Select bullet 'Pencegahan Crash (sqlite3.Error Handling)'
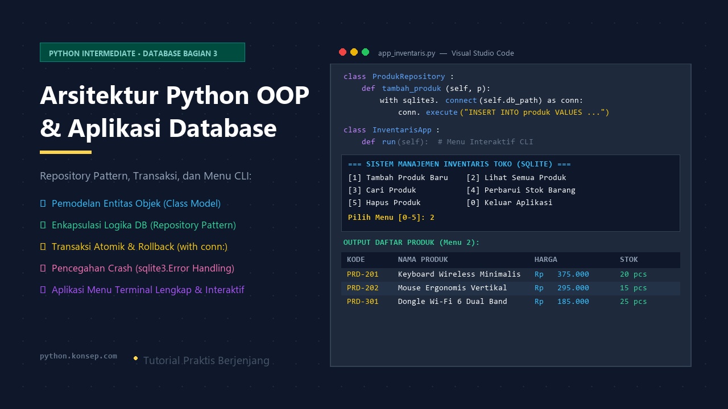 [x=143, y=268]
